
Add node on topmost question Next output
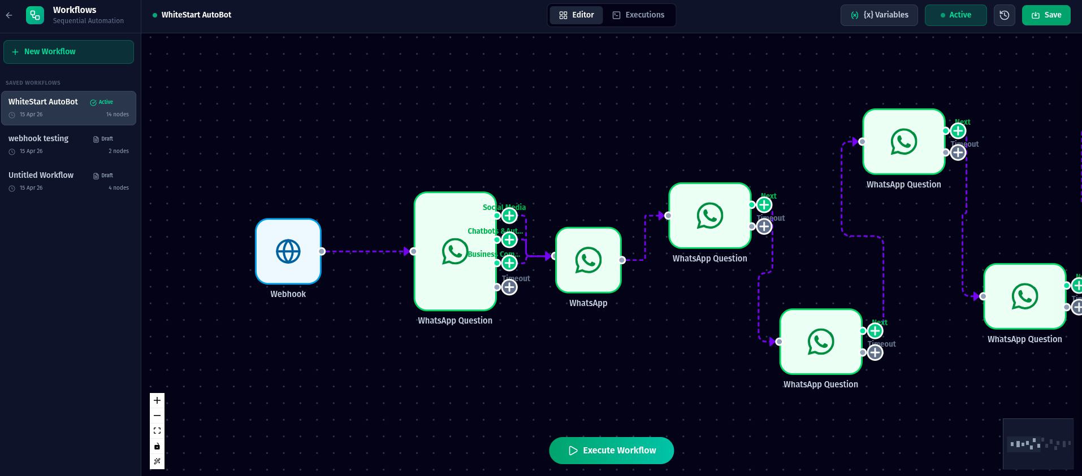click(958, 131)
